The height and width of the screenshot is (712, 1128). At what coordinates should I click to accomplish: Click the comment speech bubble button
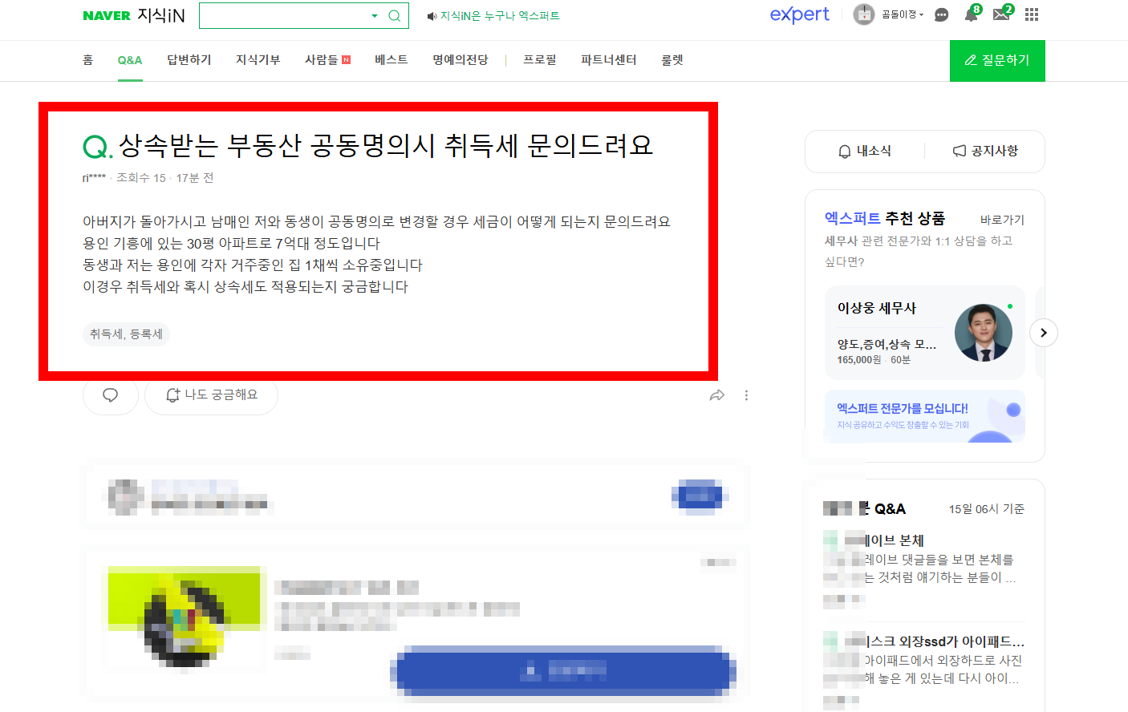click(x=111, y=395)
